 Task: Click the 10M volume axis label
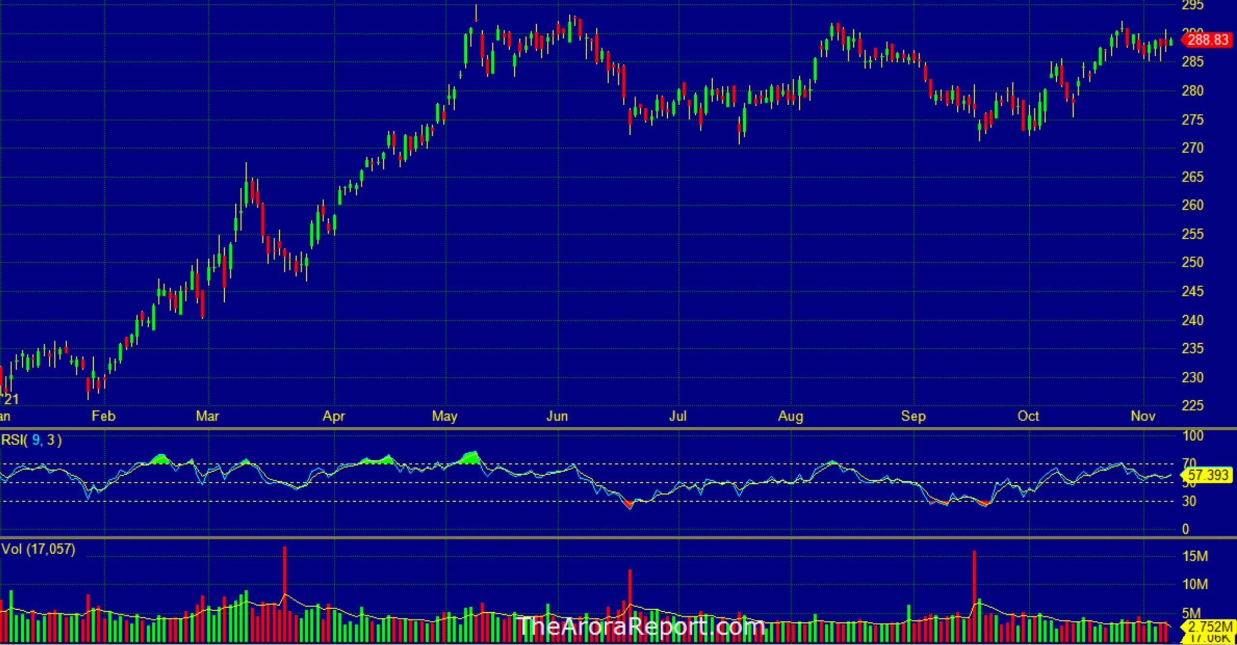click(1195, 585)
